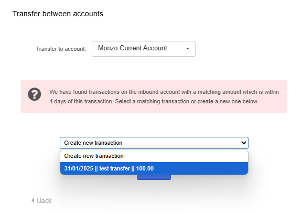Collapse the Create new transaction select box

(154, 143)
